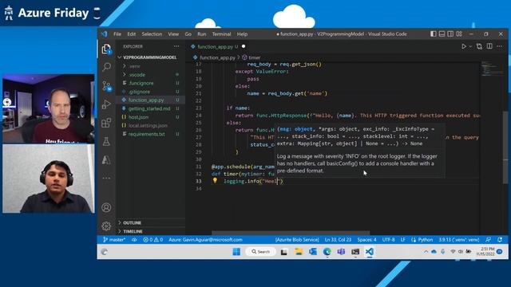Open the Help menu
511x287 pixels.
(x=242, y=34)
